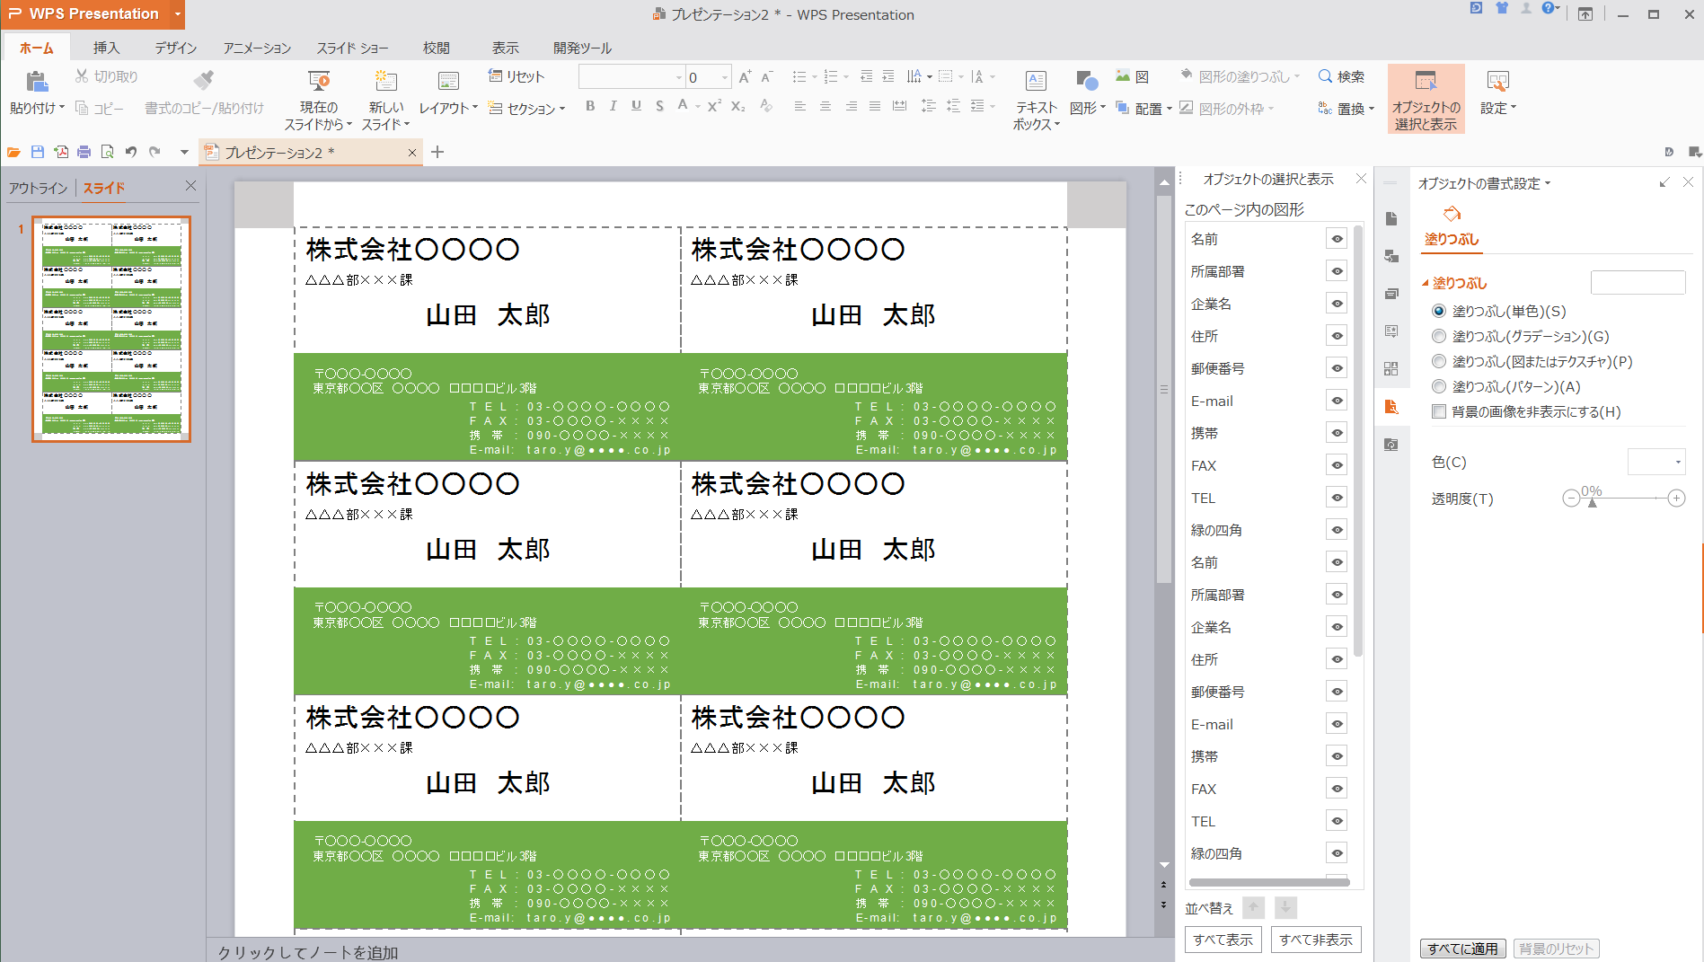Apply bold formatting
Image resolution: width=1704 pixels, height=962 pixels.
(x=590, y=106)
